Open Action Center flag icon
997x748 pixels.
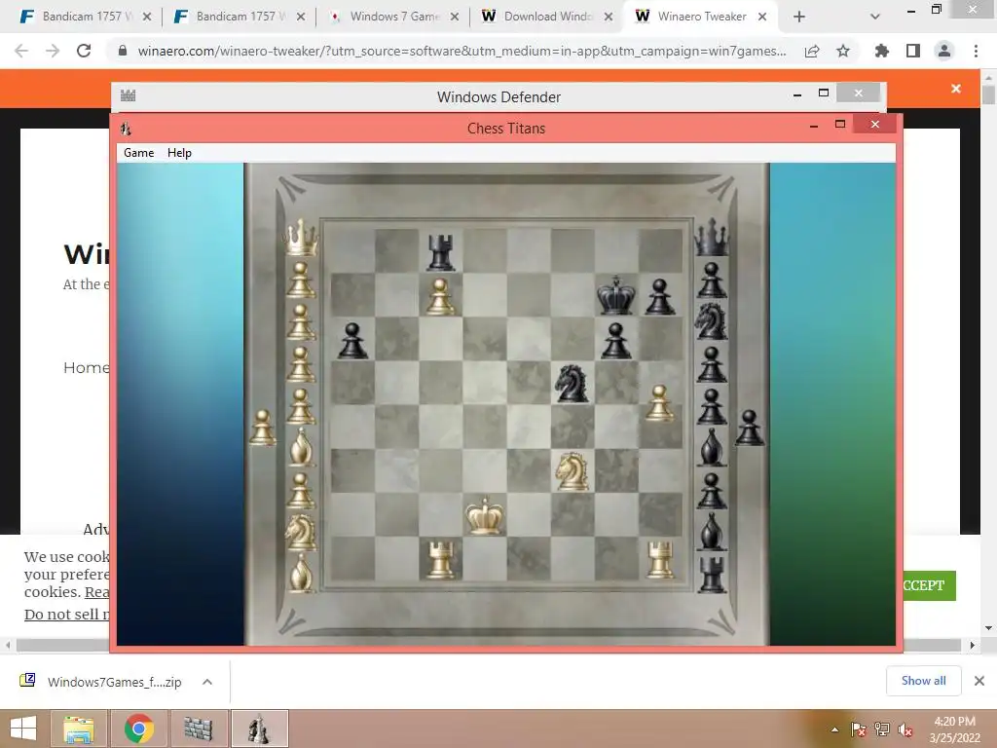coord(858,729)
